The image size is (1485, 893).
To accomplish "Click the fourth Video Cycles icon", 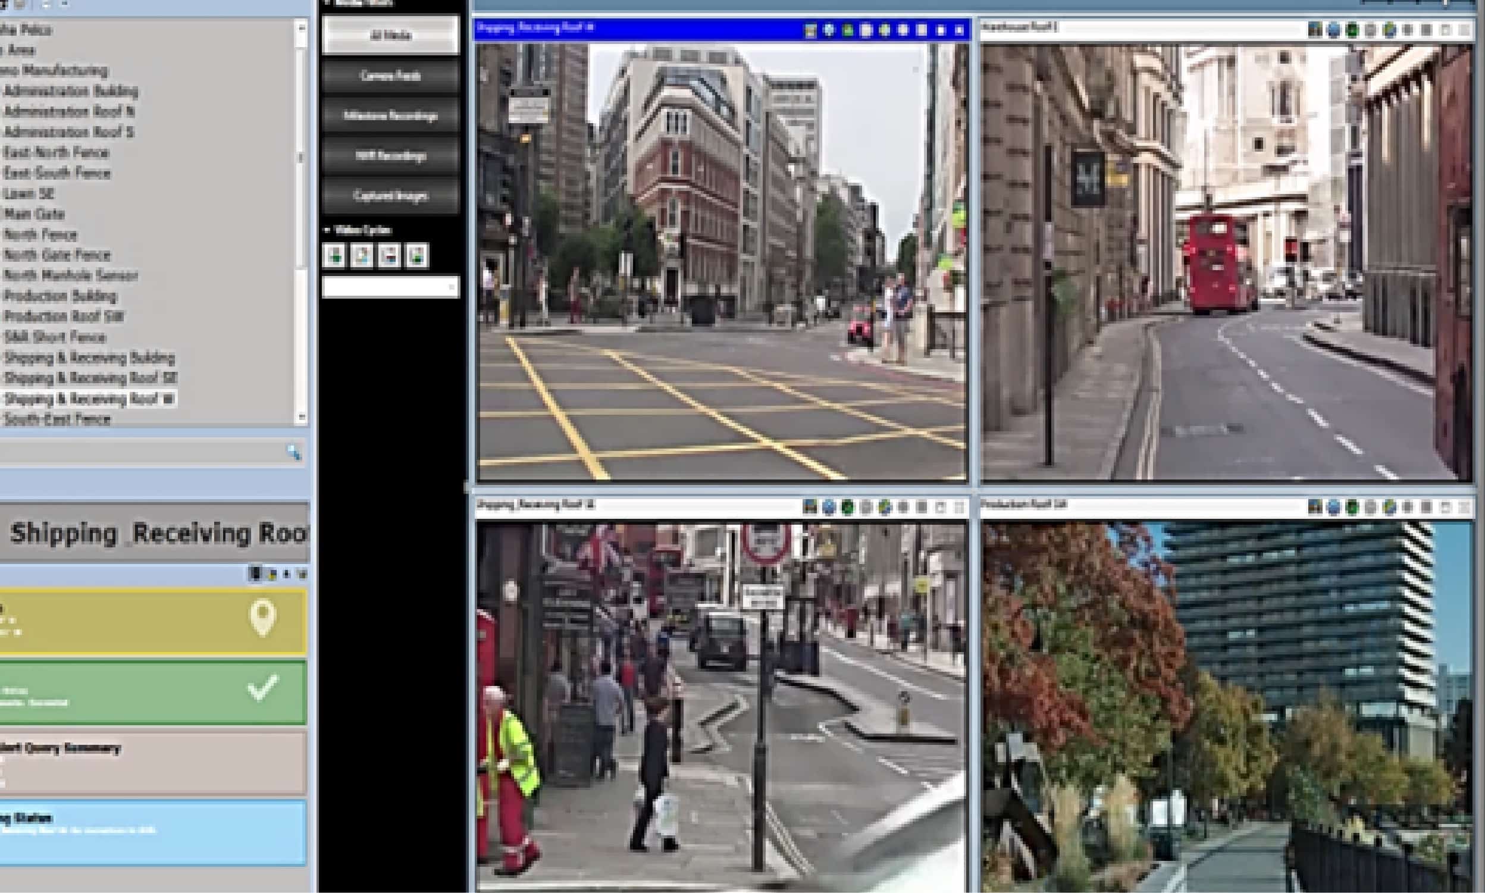I will tap(418, 256).
